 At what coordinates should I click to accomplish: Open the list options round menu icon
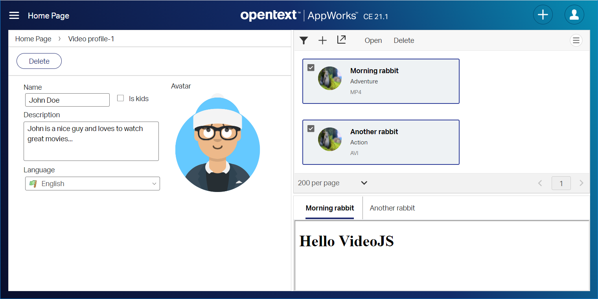point(576,41)
